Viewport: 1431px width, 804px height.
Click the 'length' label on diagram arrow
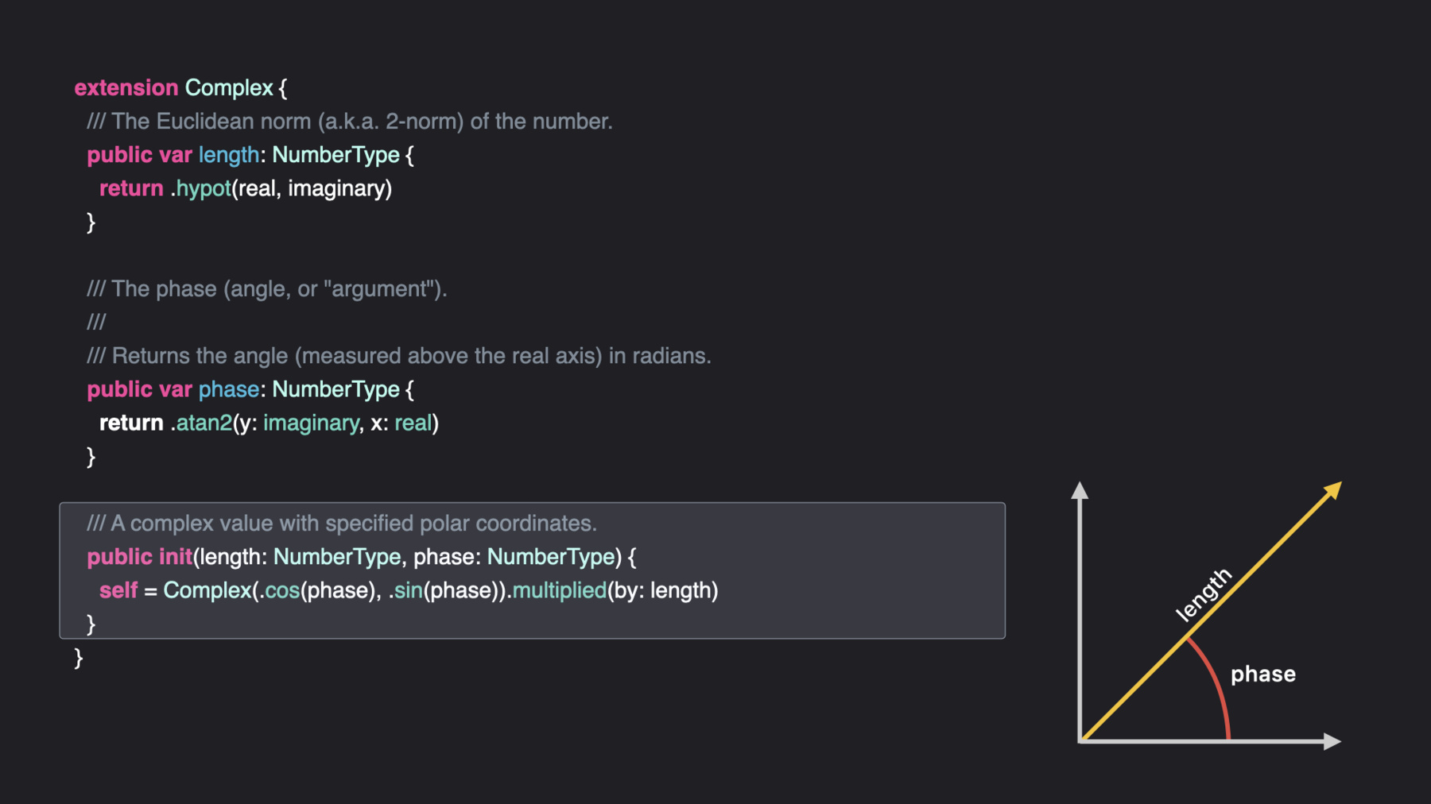click(1204, 594)
